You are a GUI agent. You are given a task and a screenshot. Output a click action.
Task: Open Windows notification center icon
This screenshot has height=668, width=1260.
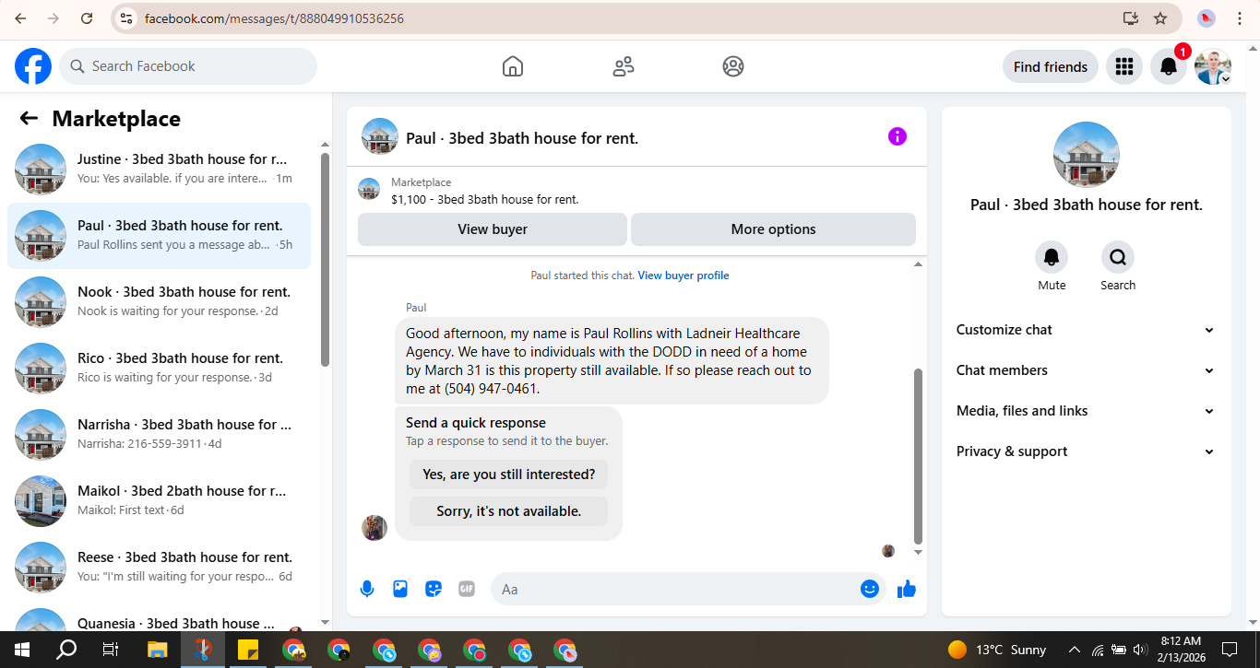point(1229,650)
